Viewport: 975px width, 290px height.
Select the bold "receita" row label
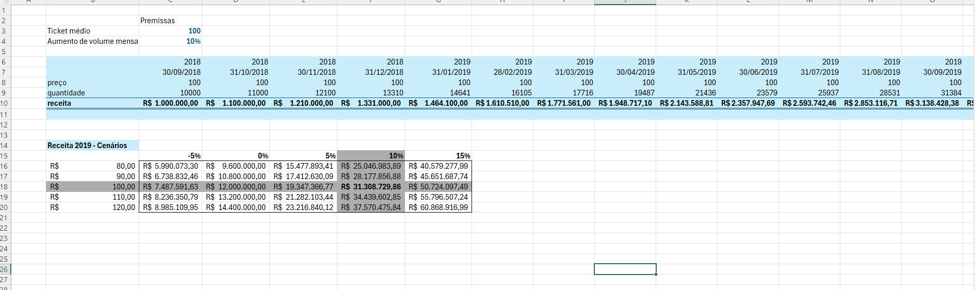[93, 103]
